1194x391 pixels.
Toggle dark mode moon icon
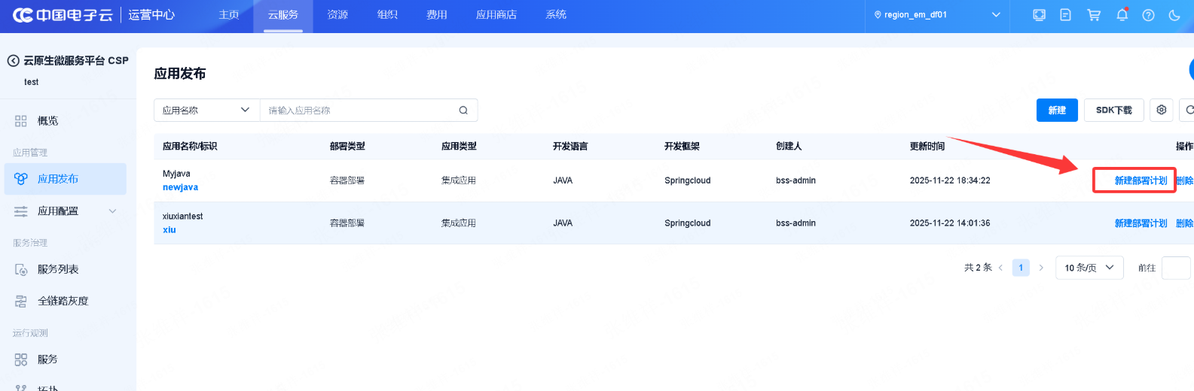tap(1174, 15)
